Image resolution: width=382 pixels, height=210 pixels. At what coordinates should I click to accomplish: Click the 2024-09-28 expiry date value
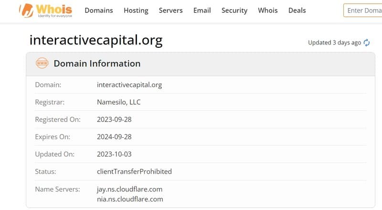click(x=114, y=137)
